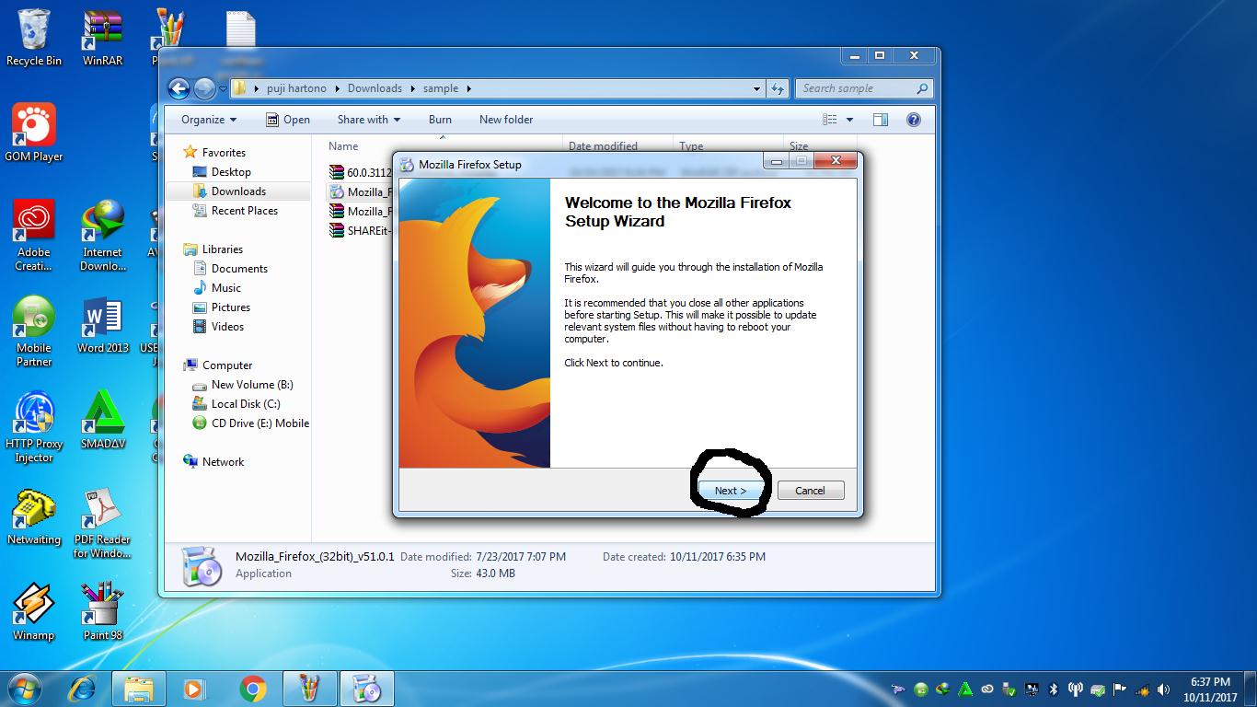Select the SHAREit file in list

(x=361, y=230)
